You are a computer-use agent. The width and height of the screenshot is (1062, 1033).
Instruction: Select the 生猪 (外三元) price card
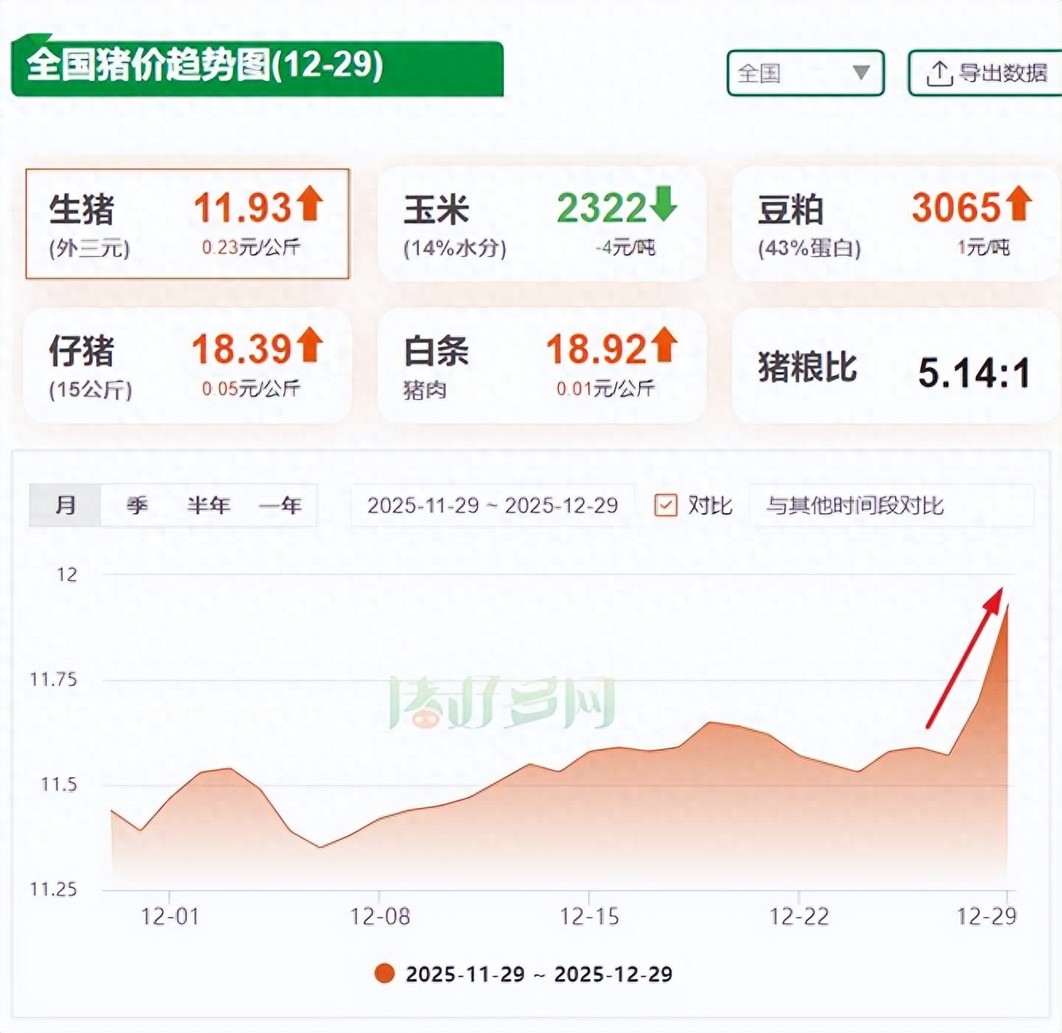(188, 224)
